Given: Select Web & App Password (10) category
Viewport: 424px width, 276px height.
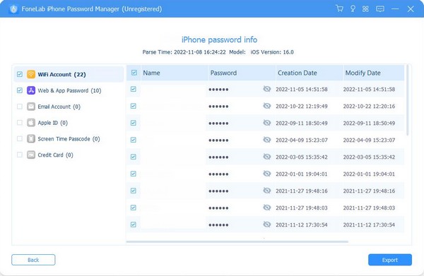Looking at the screenshot, I should point(69,90).
